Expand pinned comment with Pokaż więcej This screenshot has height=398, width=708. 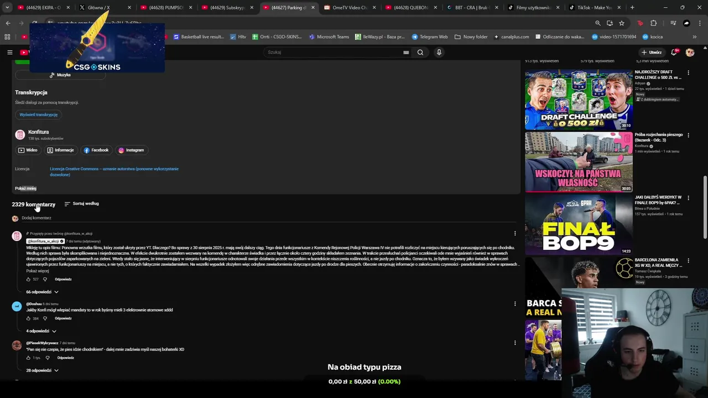pos(38,271)
